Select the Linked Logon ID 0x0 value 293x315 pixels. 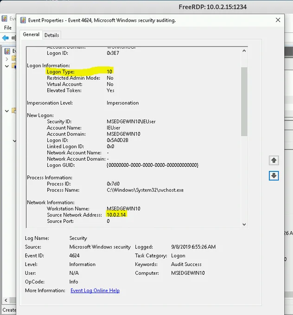[x=110, y=146]
